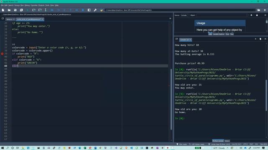Screen dimensions: 268x150
Task: Run the file with green play icon
Action: (28, 10)
